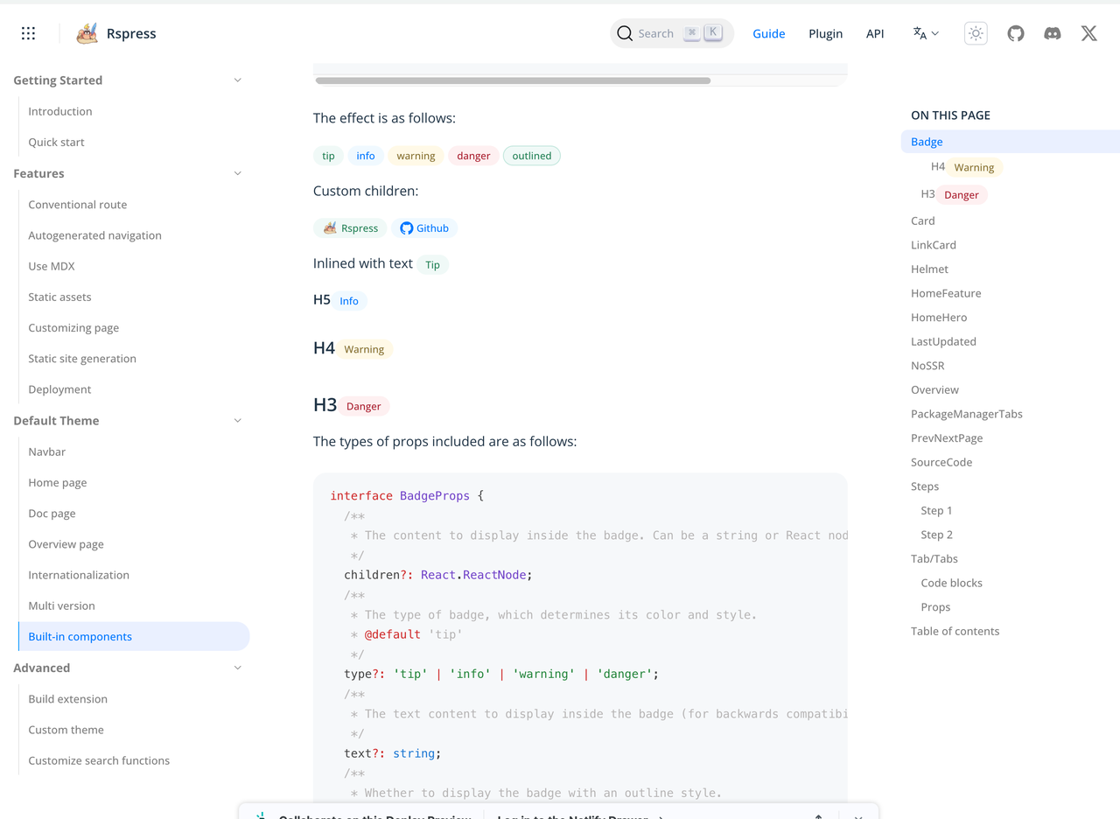Click the magnifier icon in search box
Viewport: 1120px width, 819px height.
coord(625,33)
